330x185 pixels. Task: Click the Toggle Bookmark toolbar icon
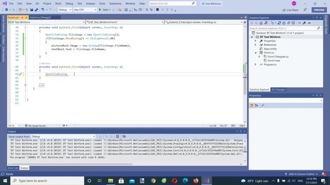(x=157, y=10)
